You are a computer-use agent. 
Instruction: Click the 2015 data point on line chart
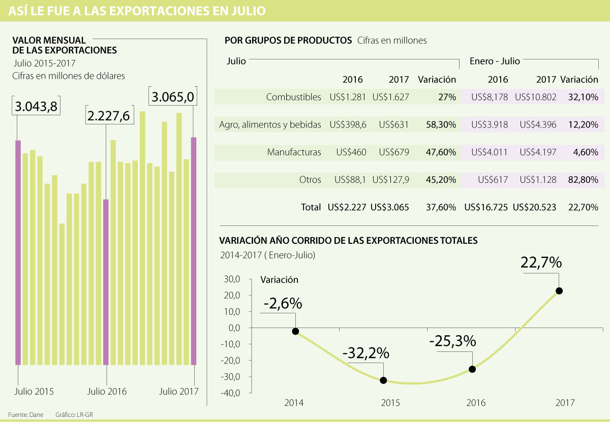pos(383,380)
